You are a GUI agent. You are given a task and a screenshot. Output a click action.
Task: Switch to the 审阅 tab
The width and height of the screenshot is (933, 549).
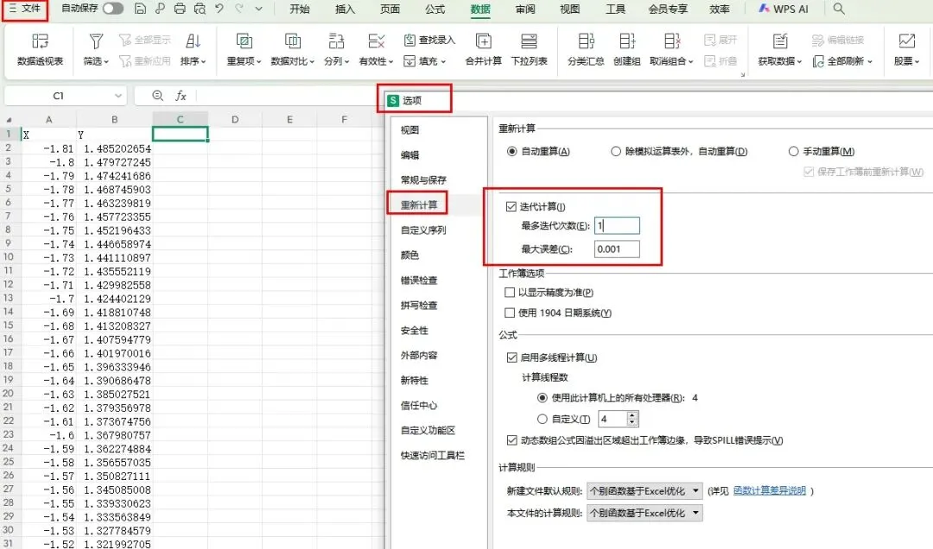point(525,9)
